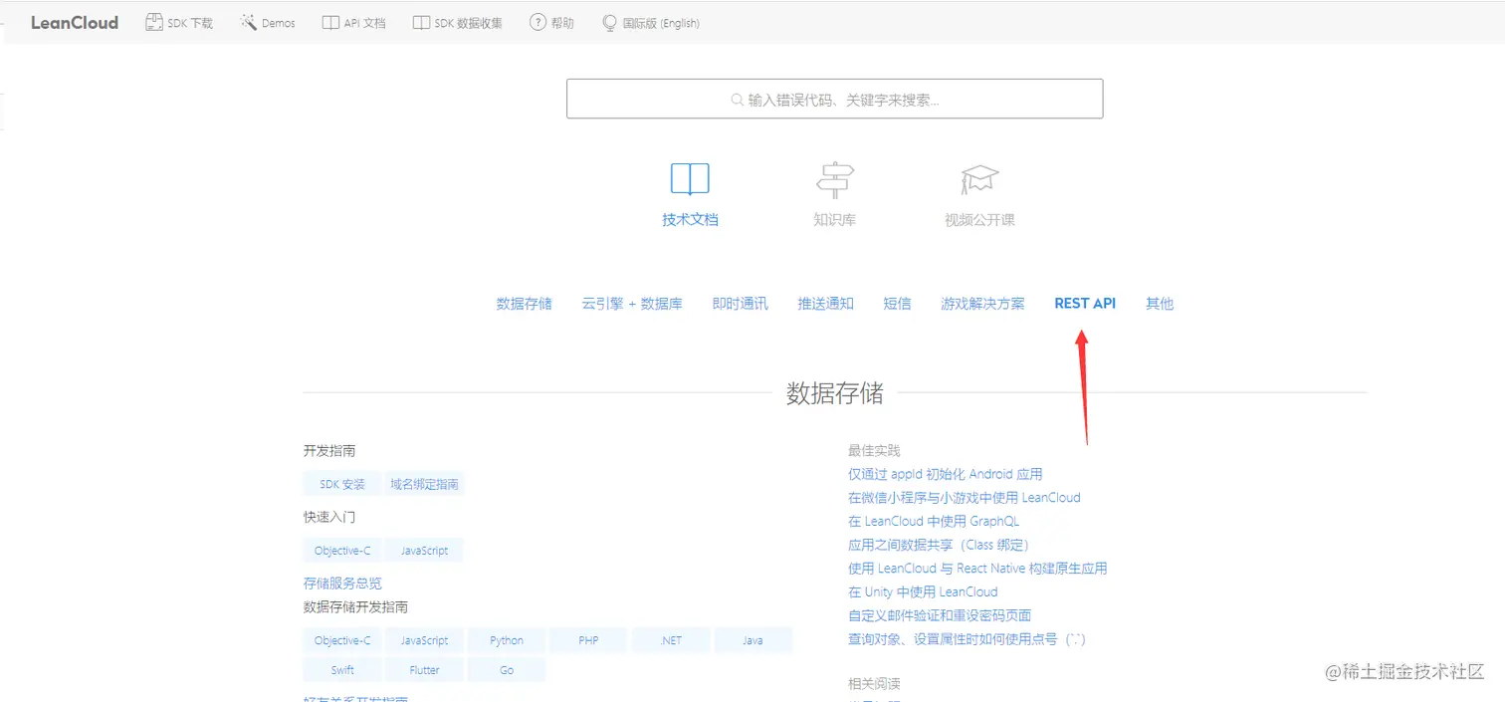Open Python storage development guide
Image resolution: width=1505 pixels, height=702 pixels.
[x=507, y=640]
